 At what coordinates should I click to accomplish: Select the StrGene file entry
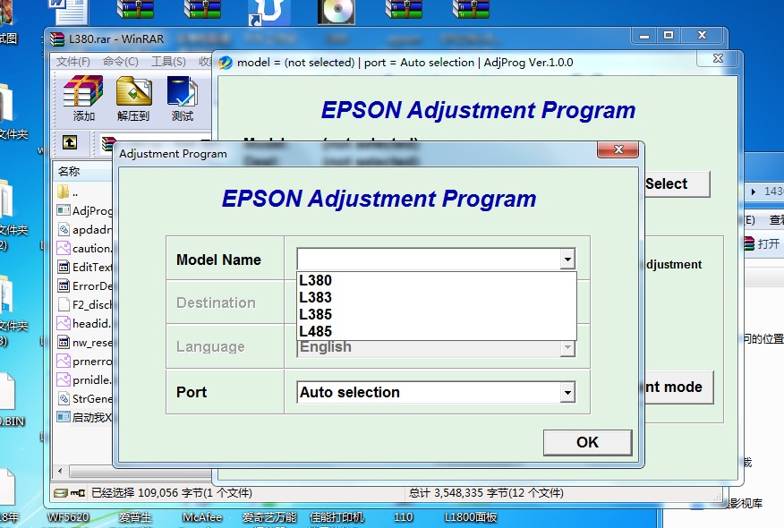click(84, 398)
